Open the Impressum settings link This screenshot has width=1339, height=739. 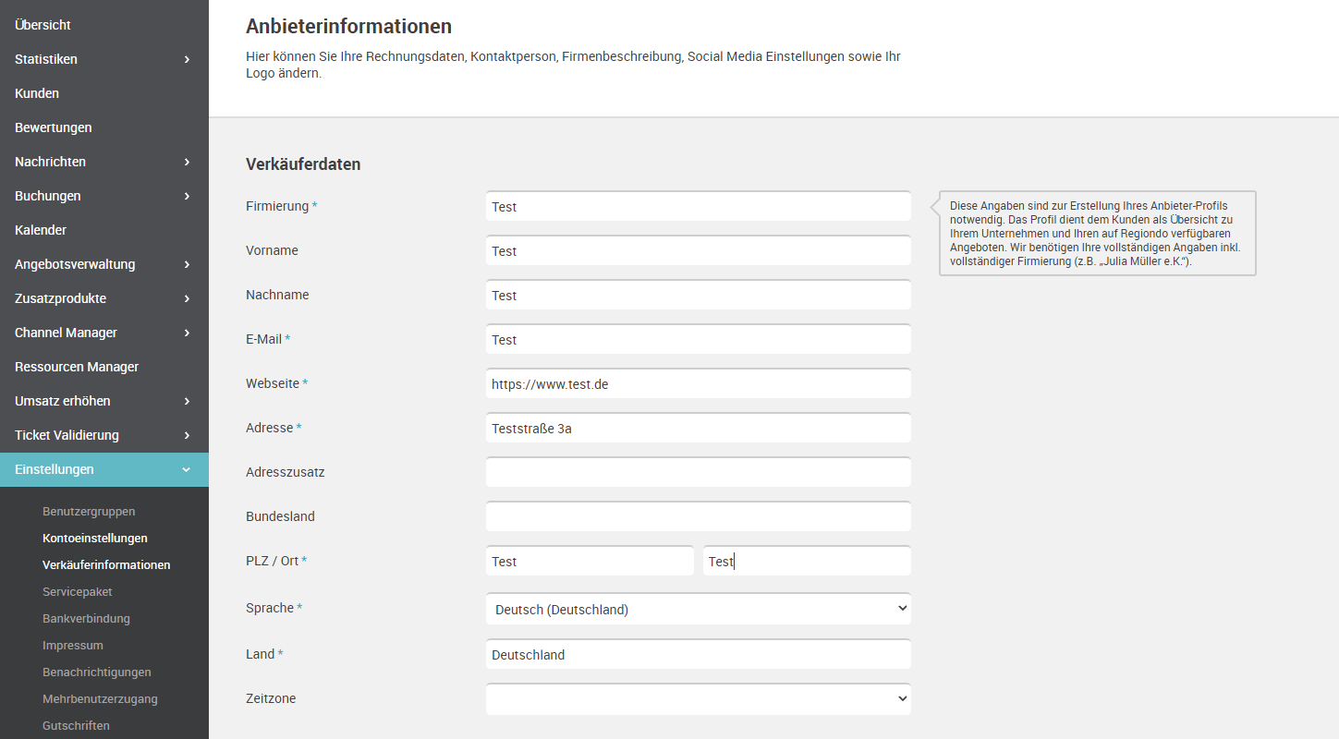[73, 645]
